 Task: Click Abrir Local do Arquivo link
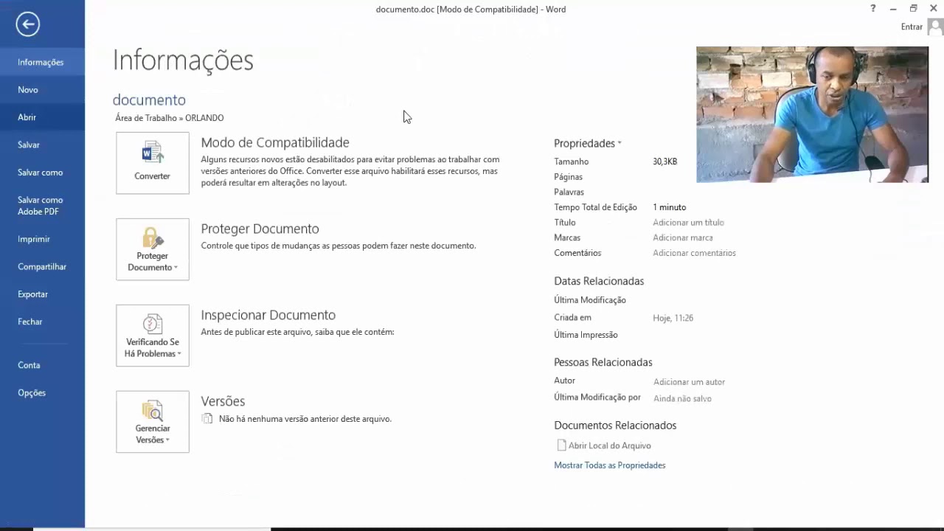610,445
